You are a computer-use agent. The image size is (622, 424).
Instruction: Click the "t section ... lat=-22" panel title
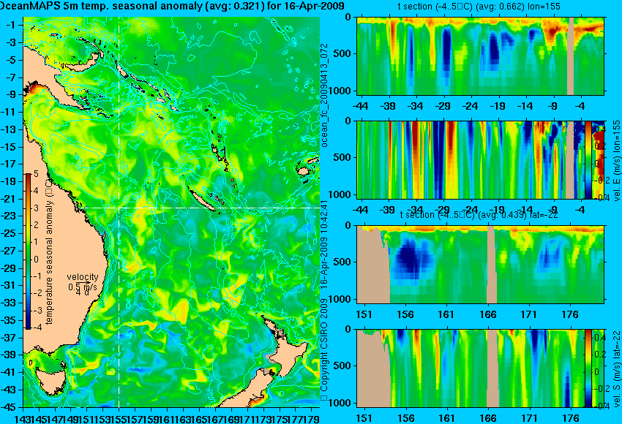pos(479,215)
